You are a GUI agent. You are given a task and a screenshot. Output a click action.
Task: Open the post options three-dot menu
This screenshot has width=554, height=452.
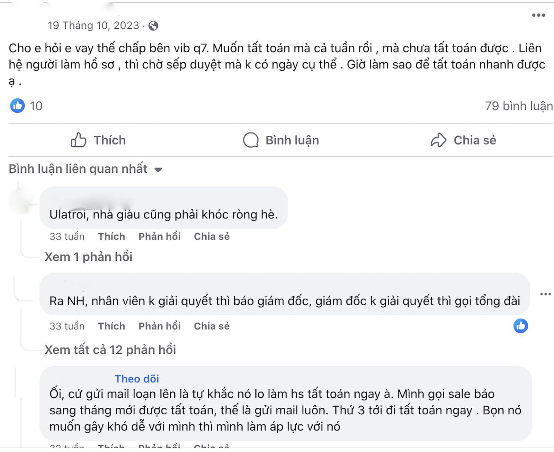coord(538,15)
